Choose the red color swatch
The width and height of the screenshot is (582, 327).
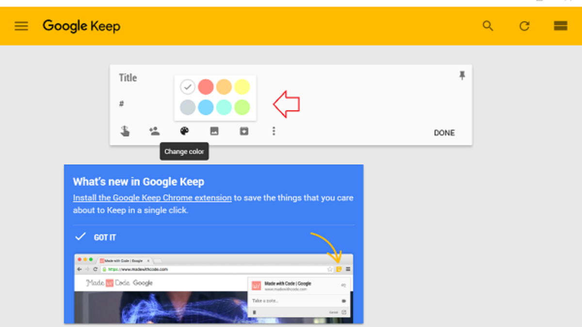pyautogui.click(x=206, y=87)
